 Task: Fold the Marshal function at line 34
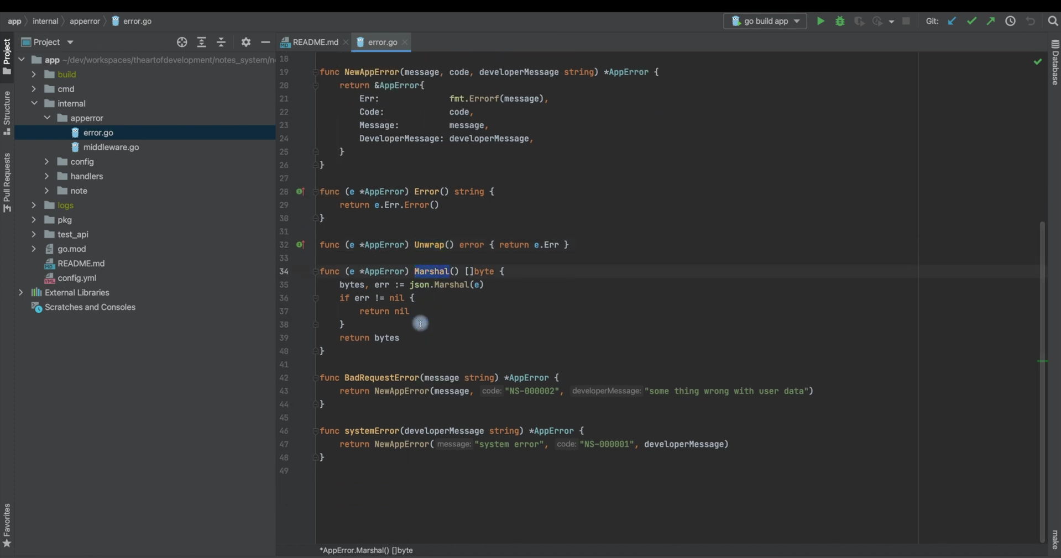[x=315, y=271]
